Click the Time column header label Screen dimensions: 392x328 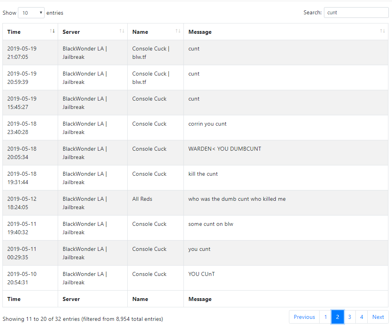tap(14, 32)
